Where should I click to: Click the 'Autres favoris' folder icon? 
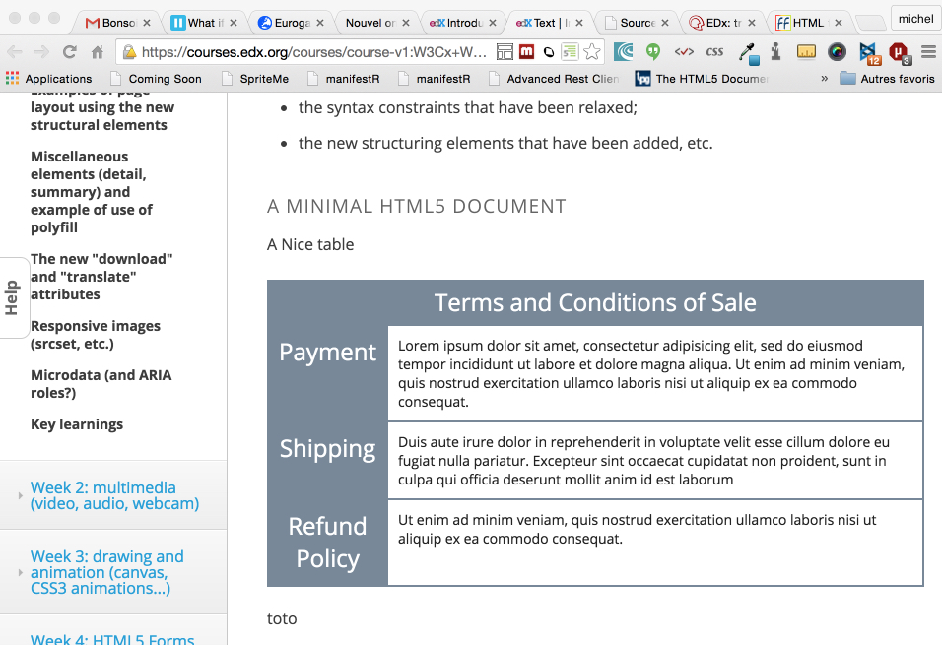point(848,79)
